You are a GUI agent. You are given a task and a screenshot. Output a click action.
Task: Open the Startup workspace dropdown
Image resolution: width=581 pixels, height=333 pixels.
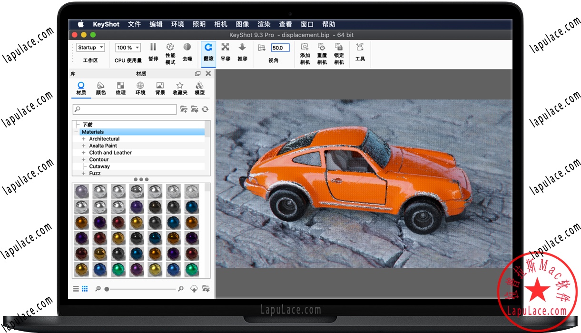(91, 48)
